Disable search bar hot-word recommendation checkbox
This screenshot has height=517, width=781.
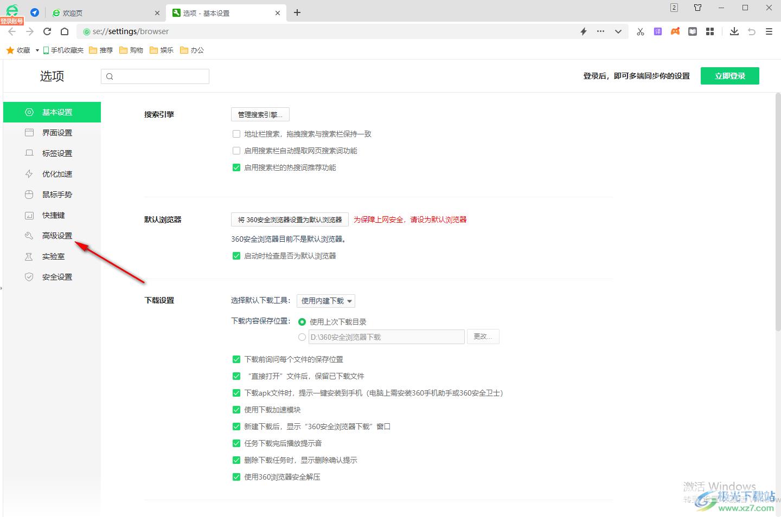click(x=236, y=167)
